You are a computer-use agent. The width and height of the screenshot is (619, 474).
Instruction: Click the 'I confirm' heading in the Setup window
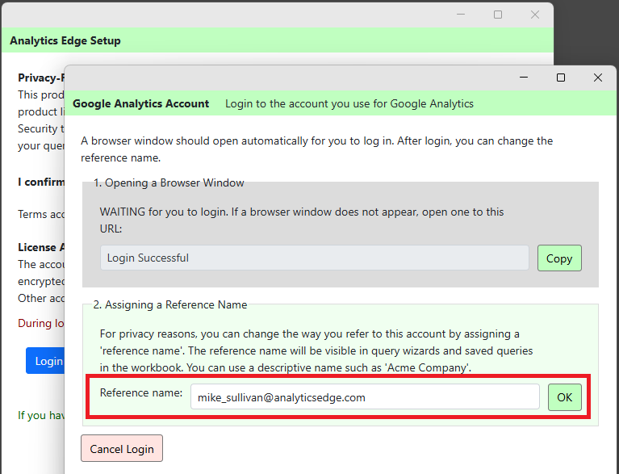tap(41, 182)
